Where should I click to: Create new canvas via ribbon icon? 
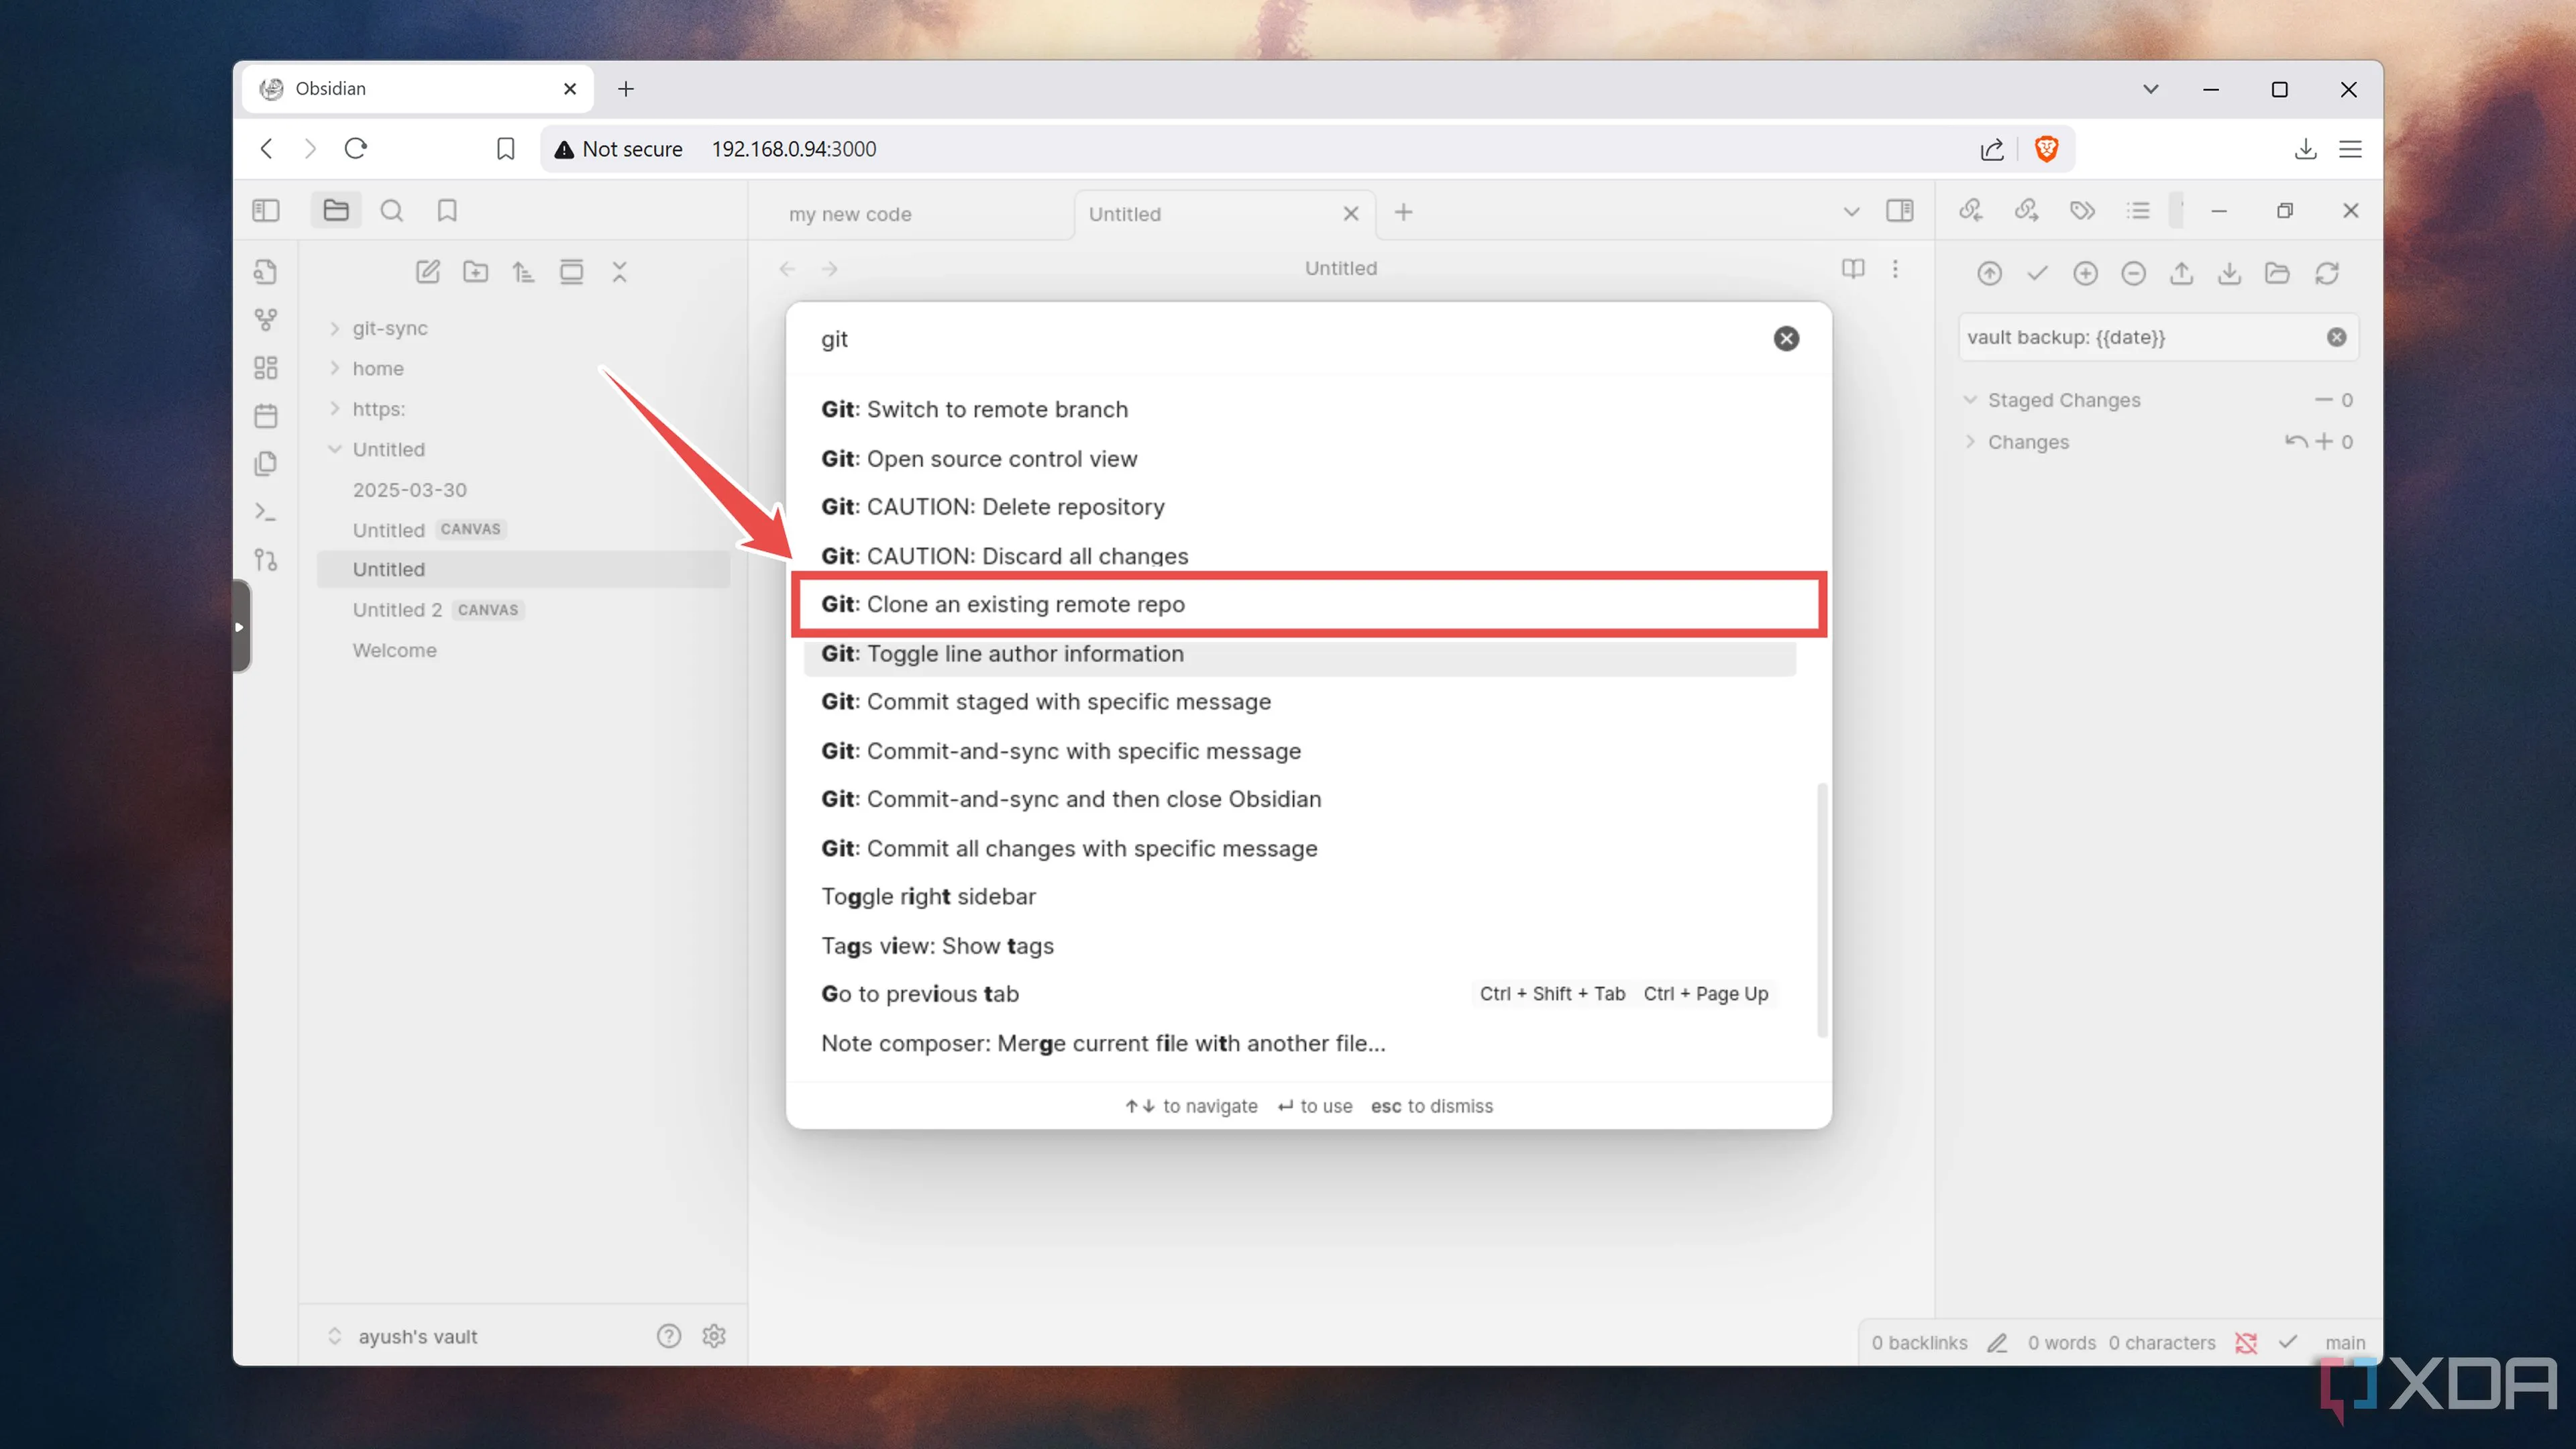tap(265, 368)
